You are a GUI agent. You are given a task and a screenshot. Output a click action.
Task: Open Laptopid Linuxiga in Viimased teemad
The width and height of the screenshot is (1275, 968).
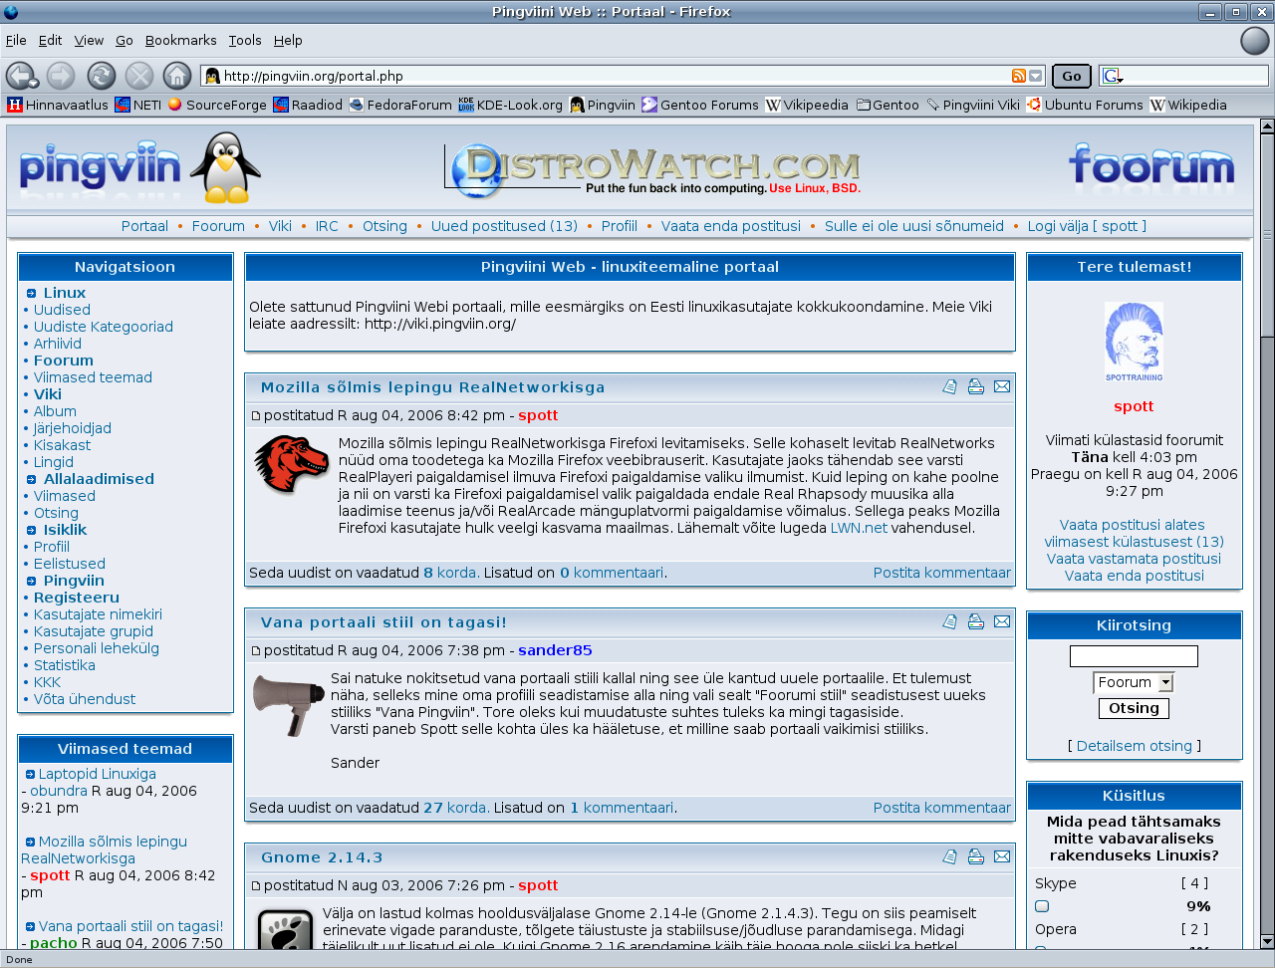(x=97, y=774)
